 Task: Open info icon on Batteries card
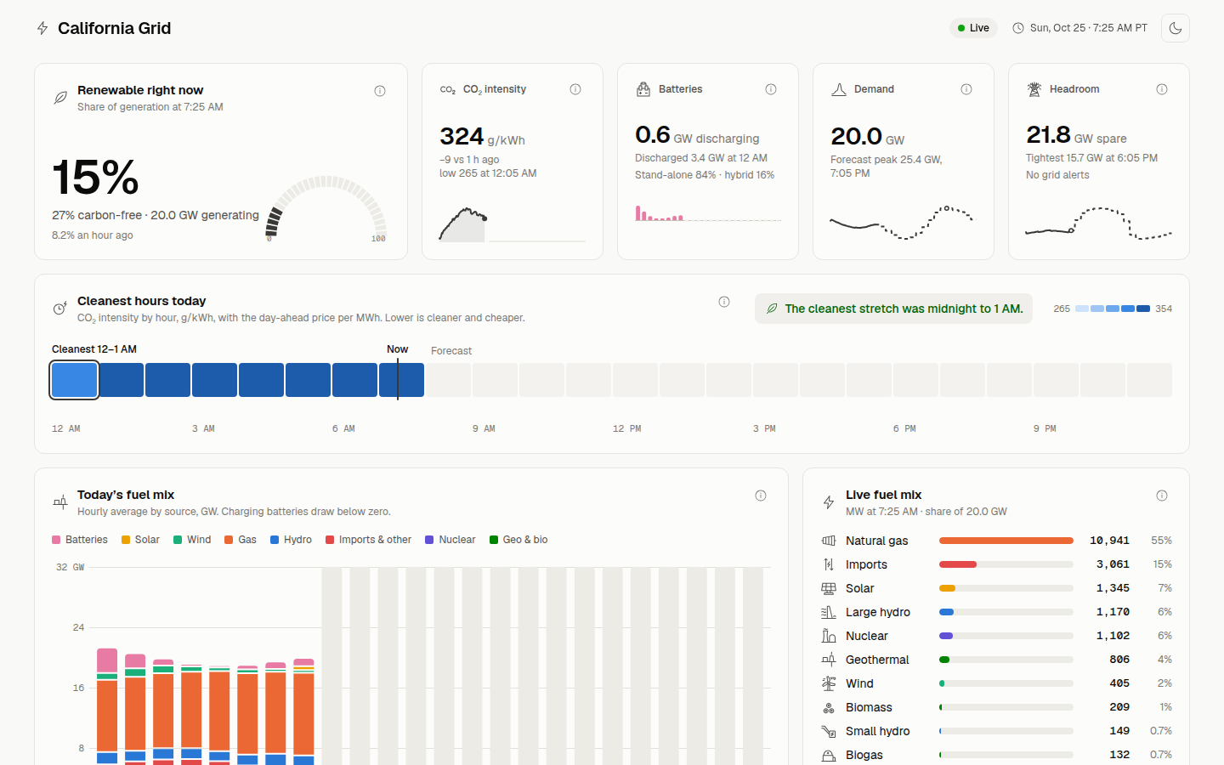(x=771, y=89)
